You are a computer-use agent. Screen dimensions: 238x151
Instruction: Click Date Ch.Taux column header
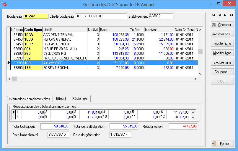185,30
